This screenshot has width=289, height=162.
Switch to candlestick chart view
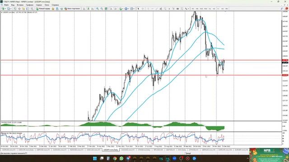pos(89,9)
